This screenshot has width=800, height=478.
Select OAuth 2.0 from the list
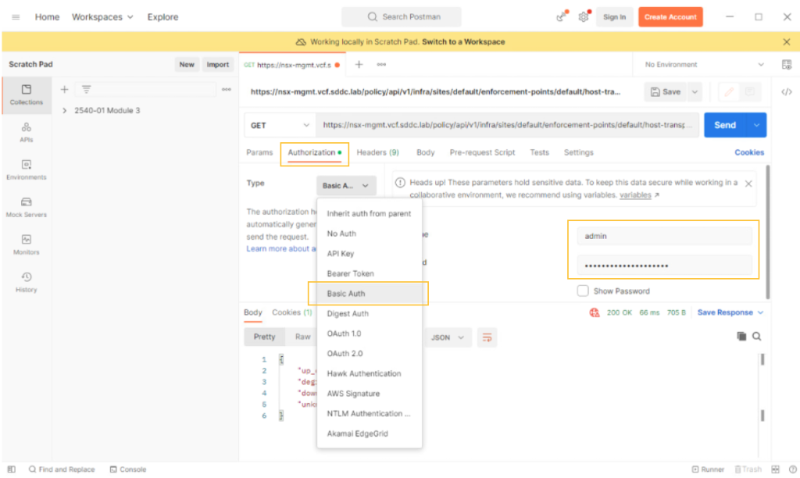click(369, 354)
